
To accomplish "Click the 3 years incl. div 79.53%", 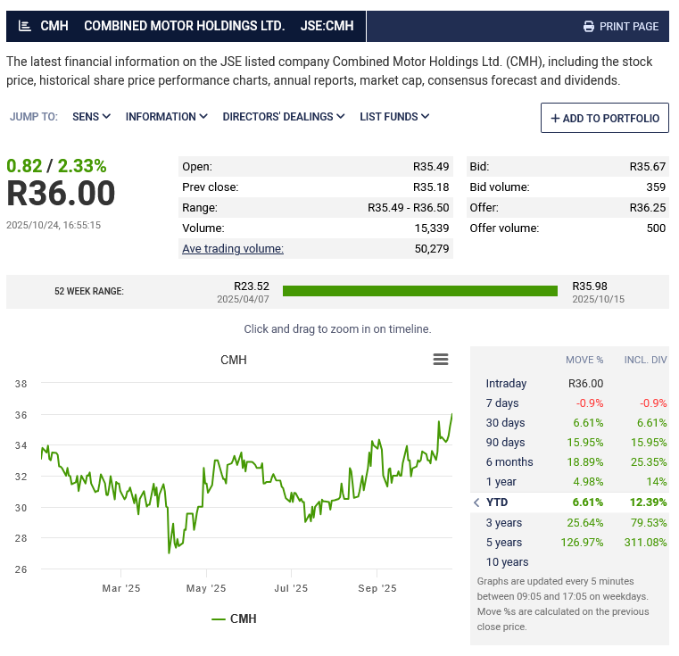I will [x=649, y=522].
